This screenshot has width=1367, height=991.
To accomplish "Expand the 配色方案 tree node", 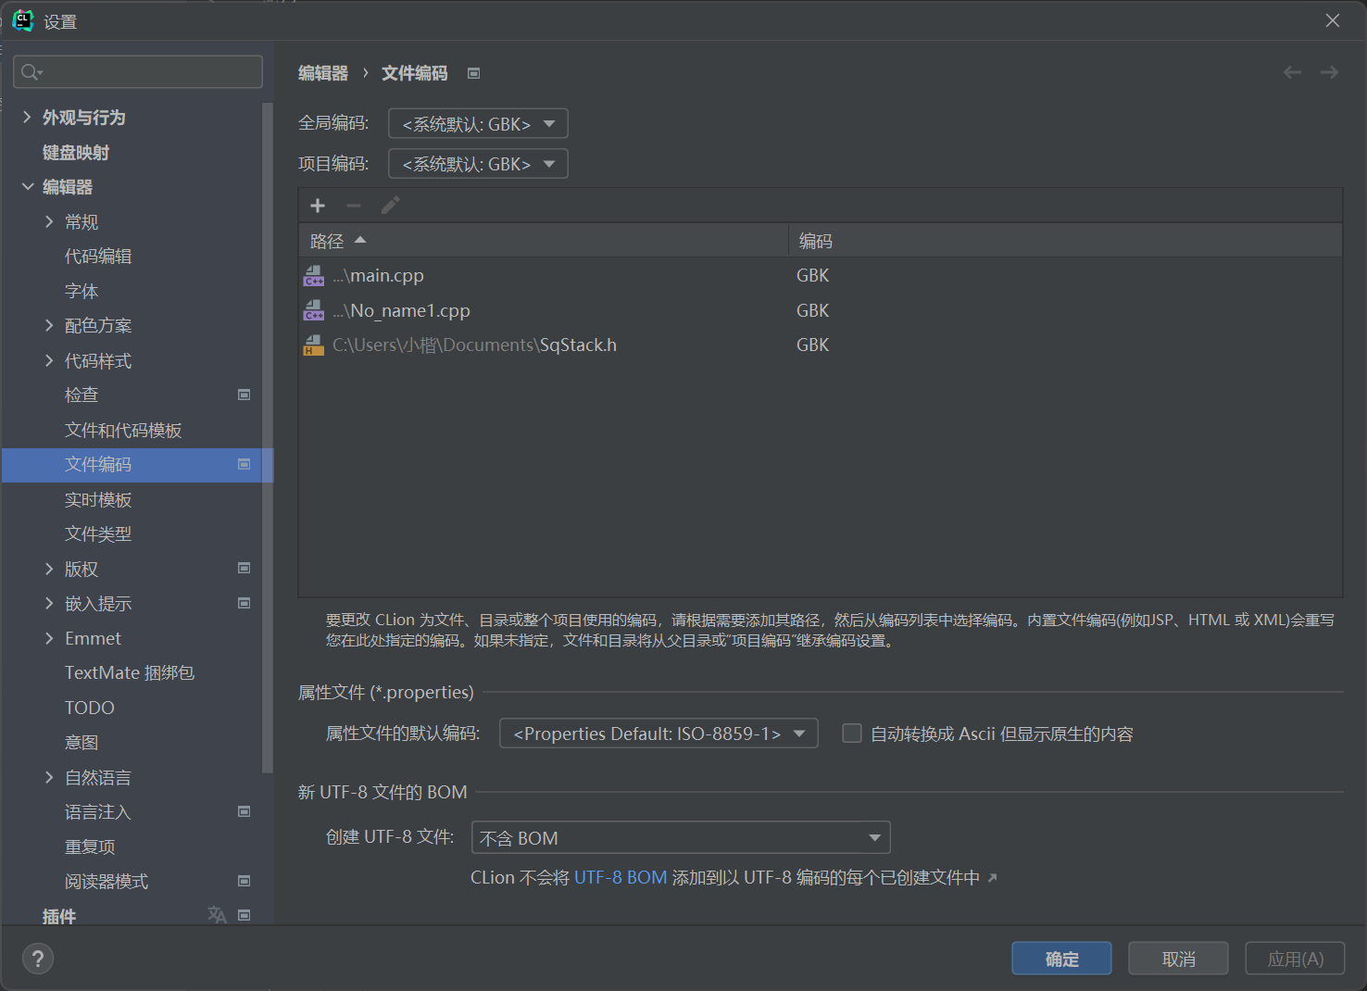I will (49, 325).
